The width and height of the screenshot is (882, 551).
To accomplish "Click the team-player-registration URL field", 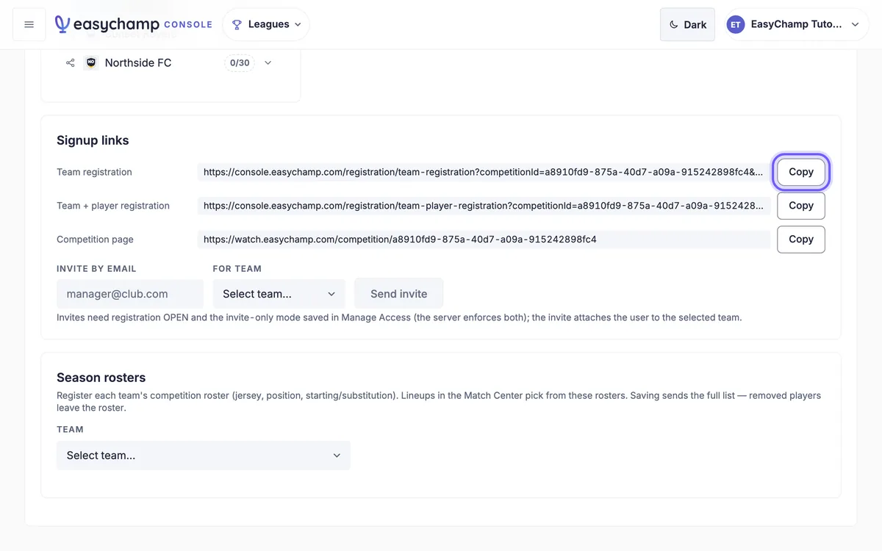I will (484, 206).
